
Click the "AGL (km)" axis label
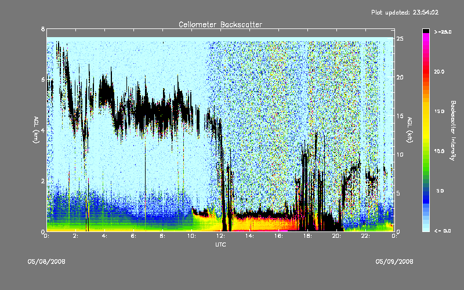point(36,130)
